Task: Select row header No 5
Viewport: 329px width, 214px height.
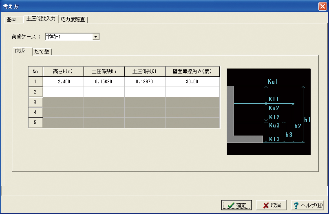Action: pyautogui.click(x=35, y=123)
